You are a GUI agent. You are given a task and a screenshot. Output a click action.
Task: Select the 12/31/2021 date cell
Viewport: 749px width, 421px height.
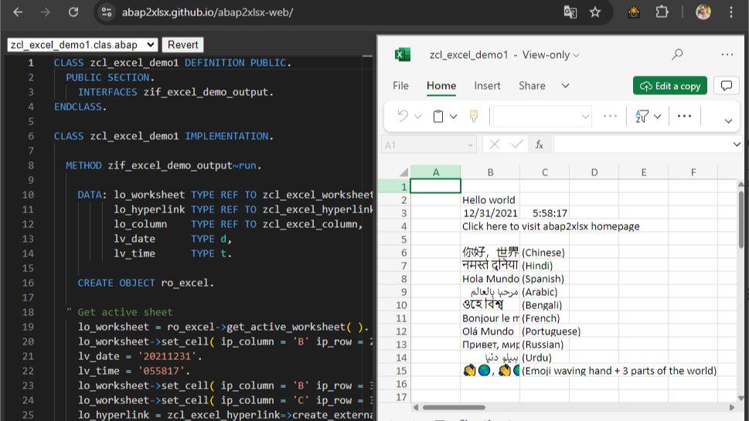tap(490, 213)
